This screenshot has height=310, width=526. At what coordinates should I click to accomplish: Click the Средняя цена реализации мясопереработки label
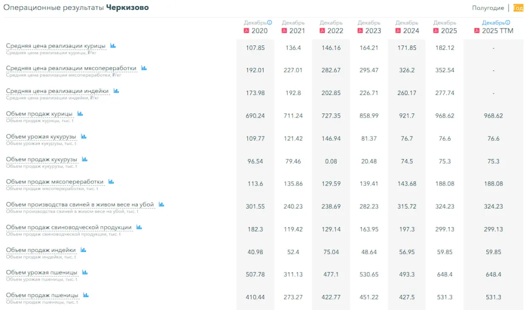71,68
